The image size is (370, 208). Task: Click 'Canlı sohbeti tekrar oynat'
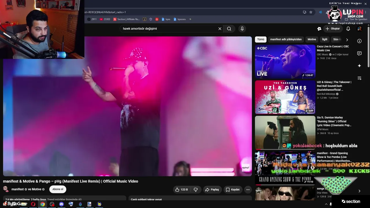(x=146, y=199)
